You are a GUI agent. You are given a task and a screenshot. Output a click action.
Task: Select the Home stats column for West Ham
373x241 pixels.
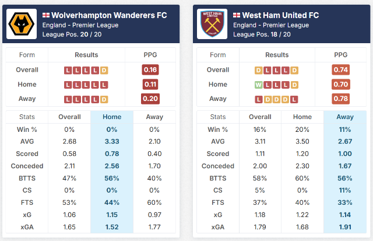302,117
